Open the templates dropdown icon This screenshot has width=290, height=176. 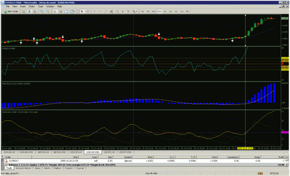[72, 12]
